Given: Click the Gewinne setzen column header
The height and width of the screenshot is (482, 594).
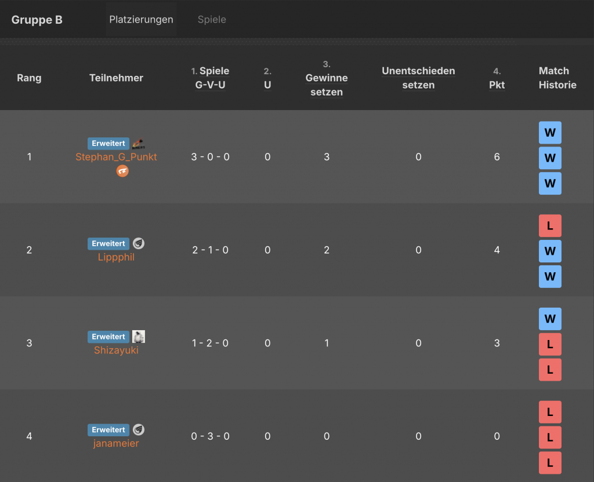Looking at the screenshot, I should 327,85.
